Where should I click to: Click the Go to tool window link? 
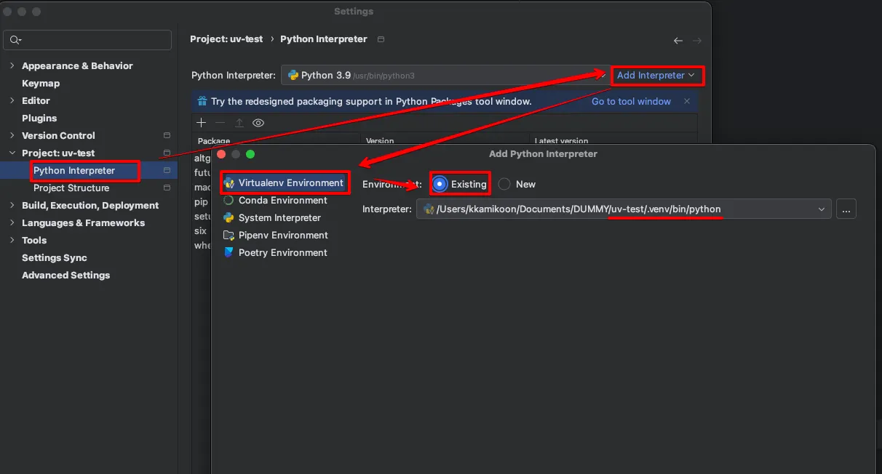(x=631, y=101)
